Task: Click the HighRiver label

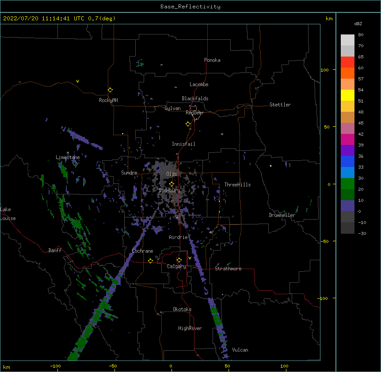Action: coord(190,328)
